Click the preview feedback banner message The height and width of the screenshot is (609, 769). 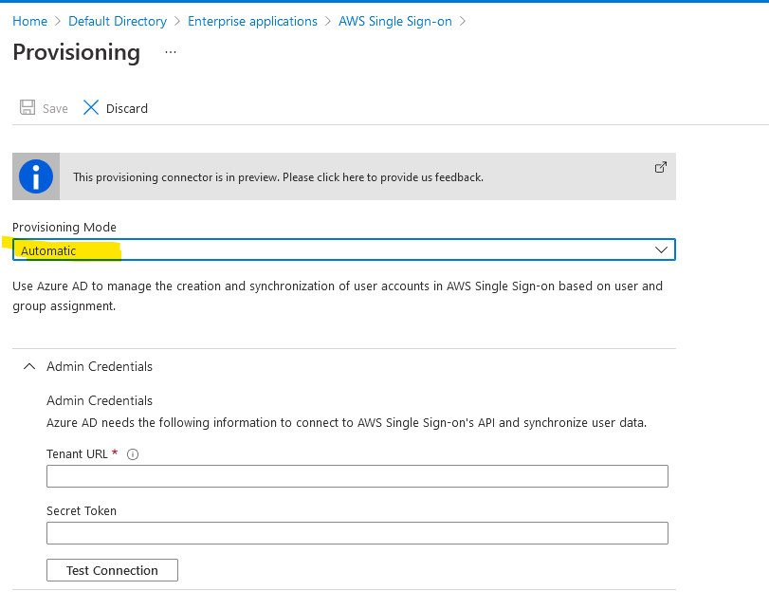[x=278, y=177]
